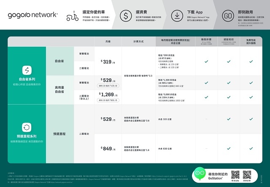Open the 尋找站點 QR code
Image resolution: width=270 pixels, height=187 pixels.
click(x=235, y=175)
